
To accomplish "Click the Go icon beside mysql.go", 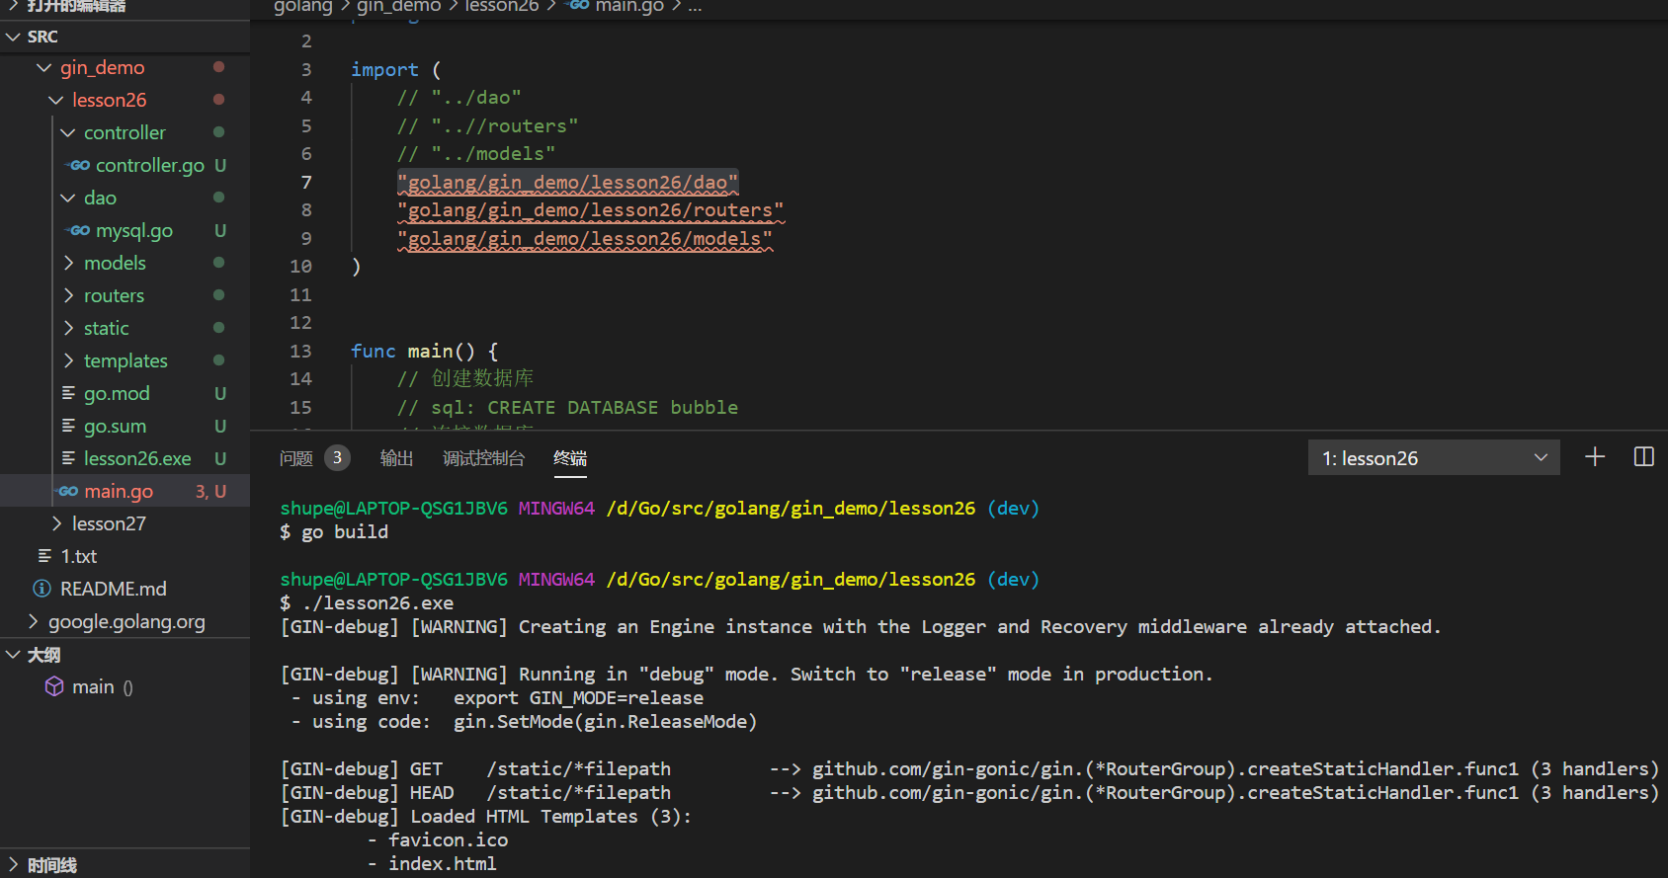I will (x=79, y=230).
